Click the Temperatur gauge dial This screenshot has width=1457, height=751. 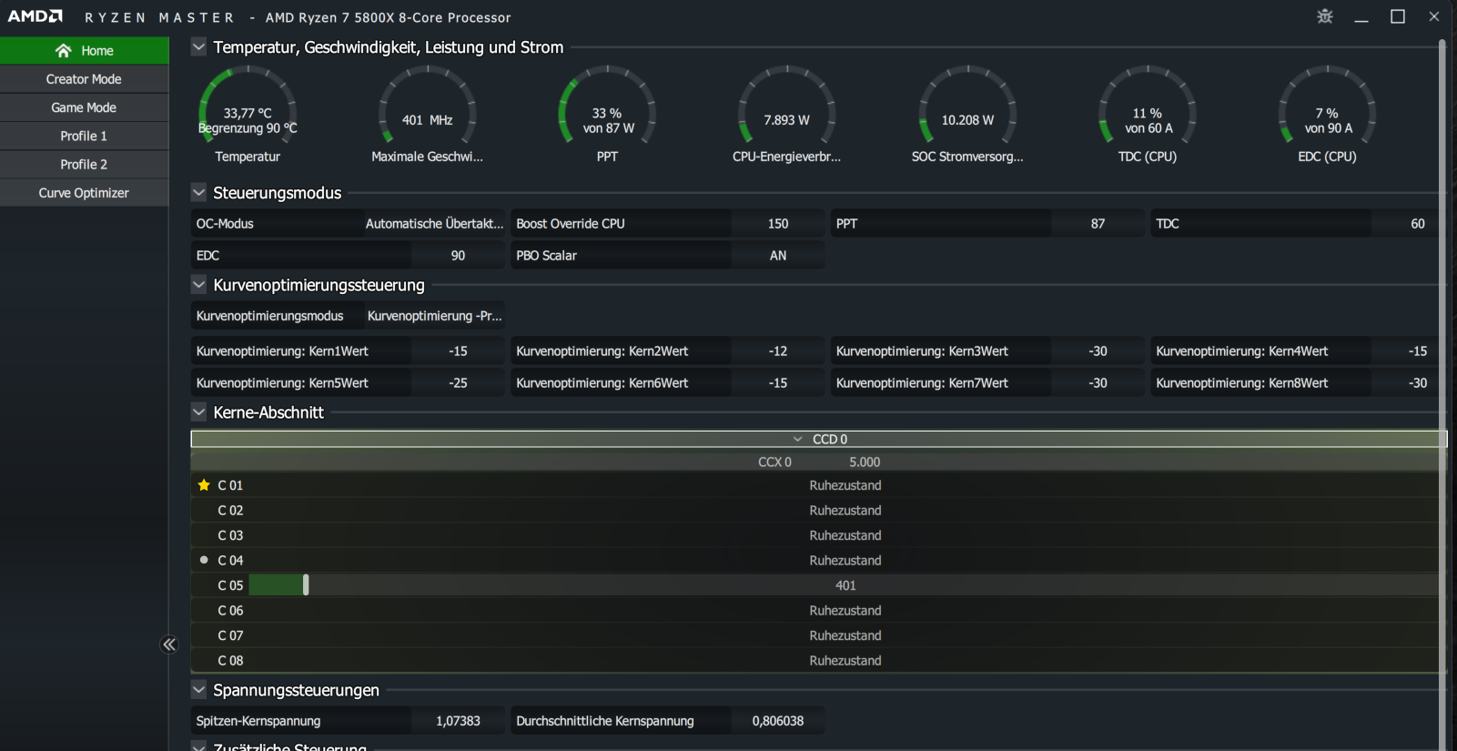pos(248,106)
